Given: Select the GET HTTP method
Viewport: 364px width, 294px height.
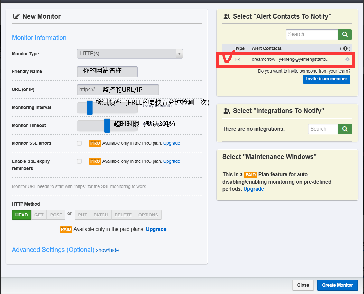Looking at the screenshot, I should (x=39, y=215).
